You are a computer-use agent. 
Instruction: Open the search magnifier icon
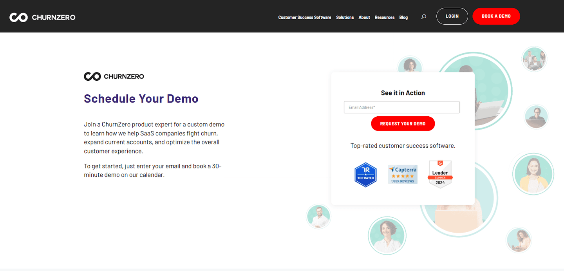click(x=423, y=17)
